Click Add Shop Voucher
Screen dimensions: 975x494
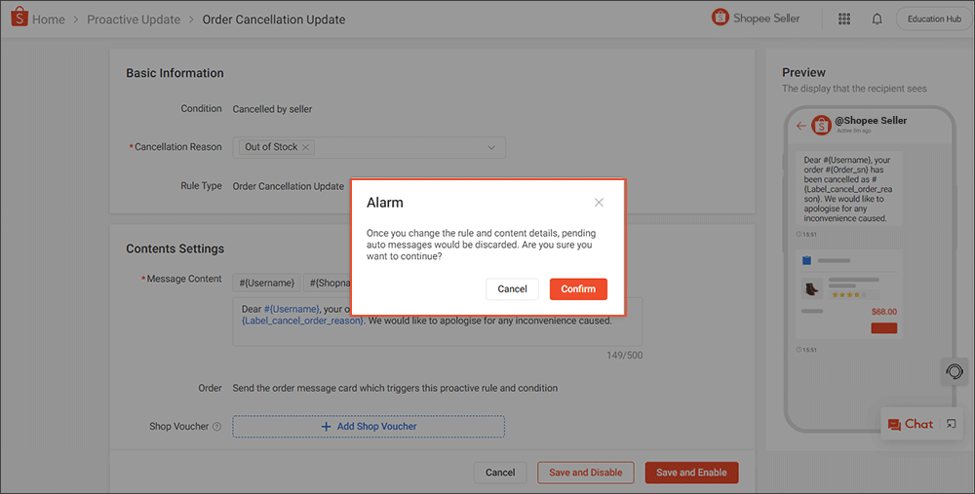pyautogui.click(x=369, y=426)
